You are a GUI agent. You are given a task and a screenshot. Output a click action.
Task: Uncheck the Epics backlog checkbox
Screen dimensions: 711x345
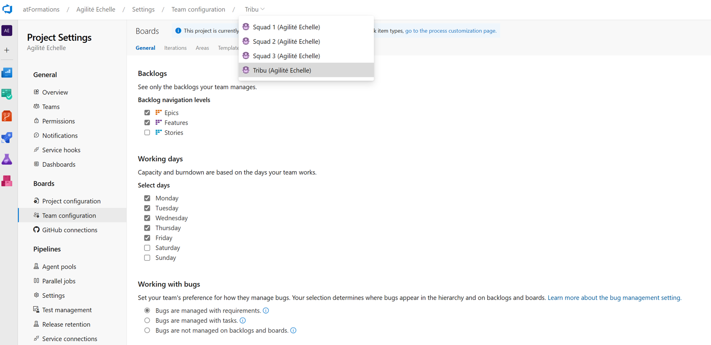pyautogui.click(x=147, y=113)
